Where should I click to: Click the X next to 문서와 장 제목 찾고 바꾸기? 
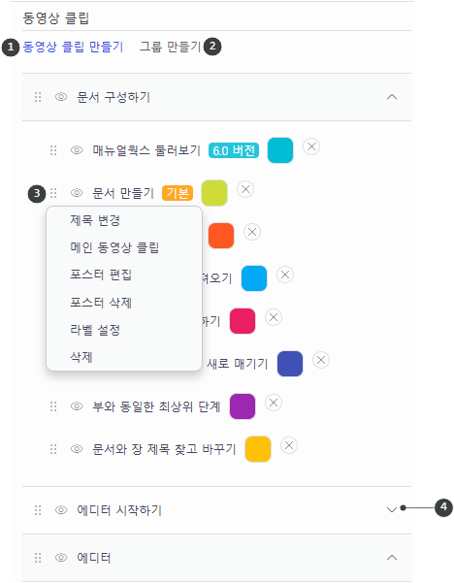[289, 445]
